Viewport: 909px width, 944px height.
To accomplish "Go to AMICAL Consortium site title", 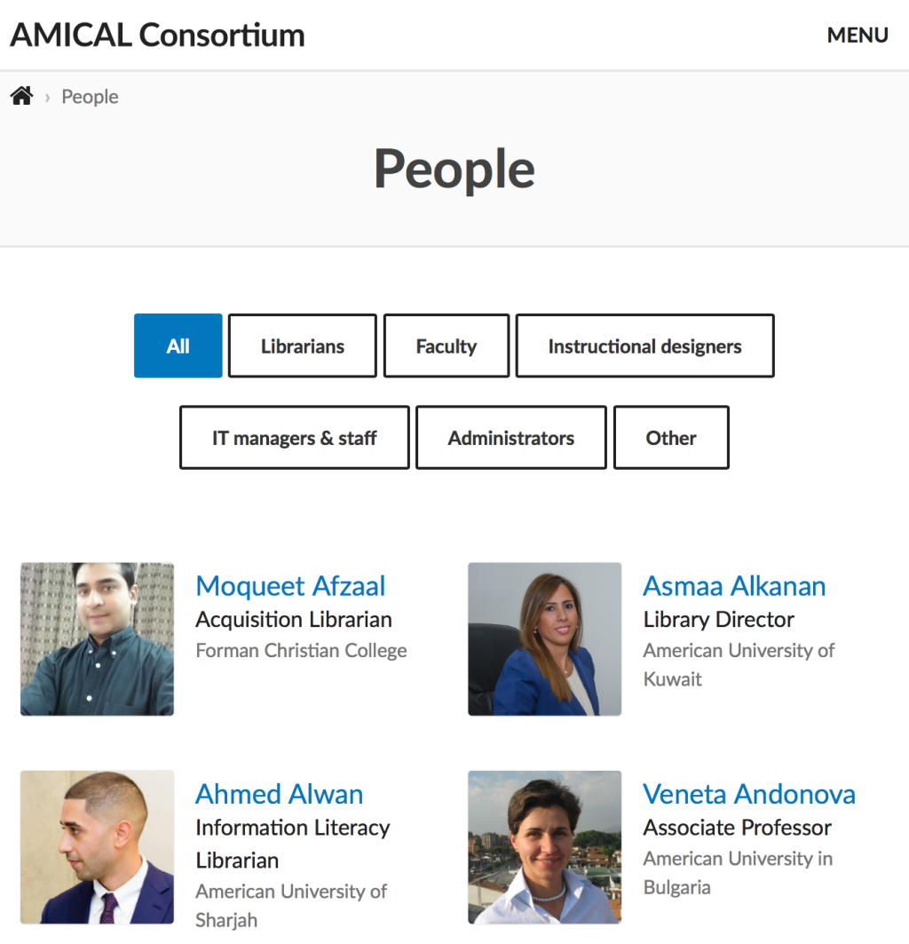I will tap(157, 35).
